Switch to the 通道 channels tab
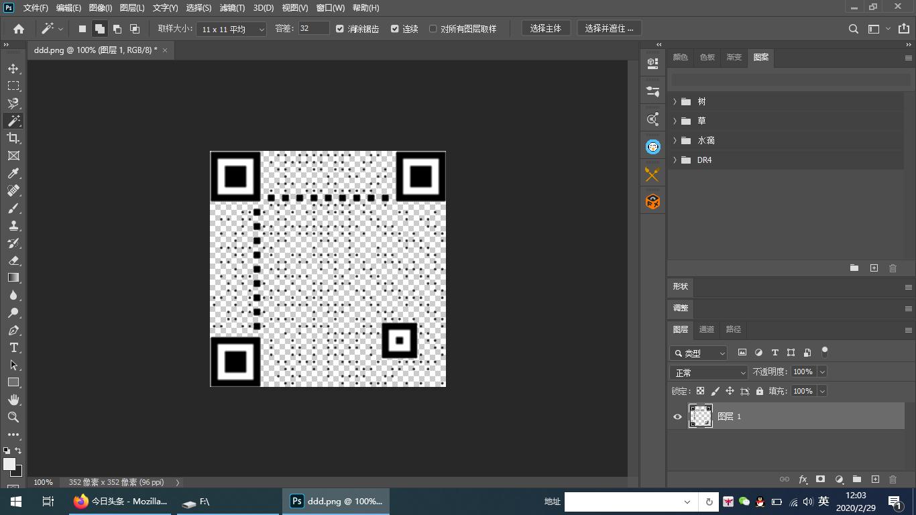 (x=707, y=329)
